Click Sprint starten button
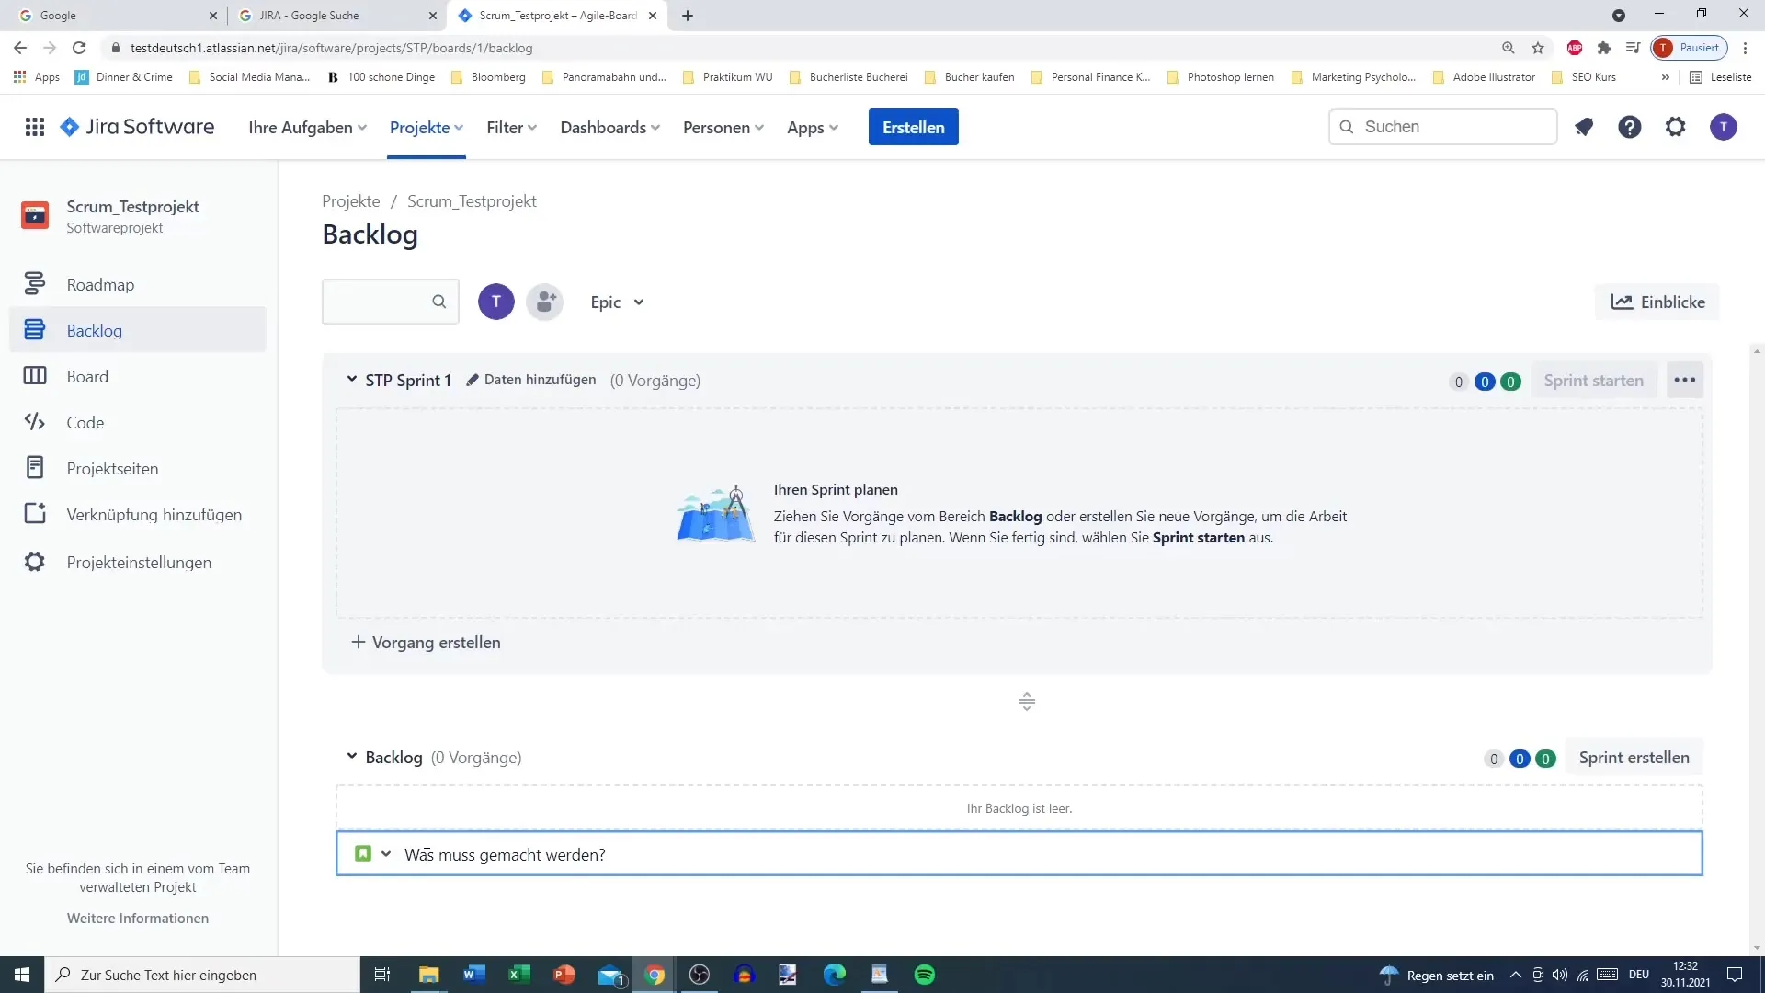Screen dimensions: 1765x993 (1594, 380)
